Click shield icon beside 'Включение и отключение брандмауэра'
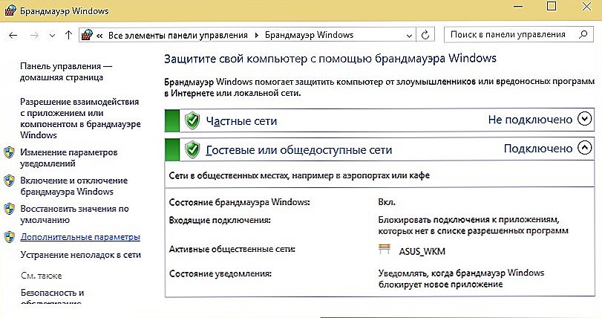This screenshot has height=318, width=602. [9, 181]
